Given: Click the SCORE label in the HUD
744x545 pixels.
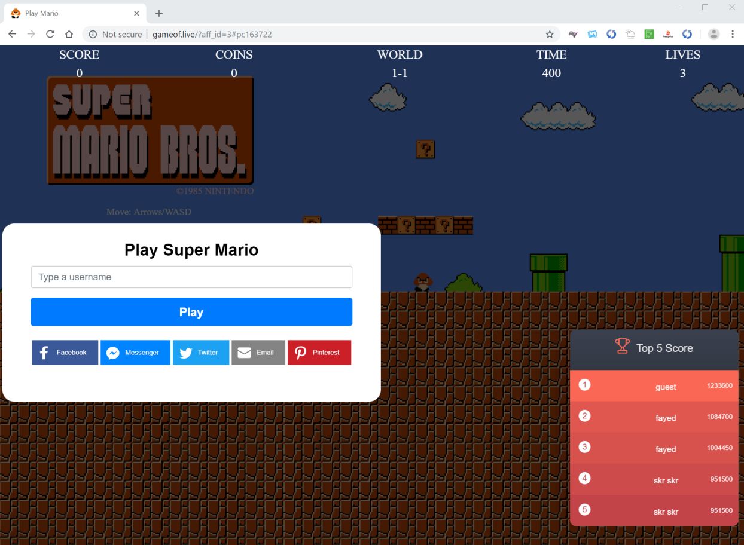Looking at the screenshot, I should tap(80, 54).
